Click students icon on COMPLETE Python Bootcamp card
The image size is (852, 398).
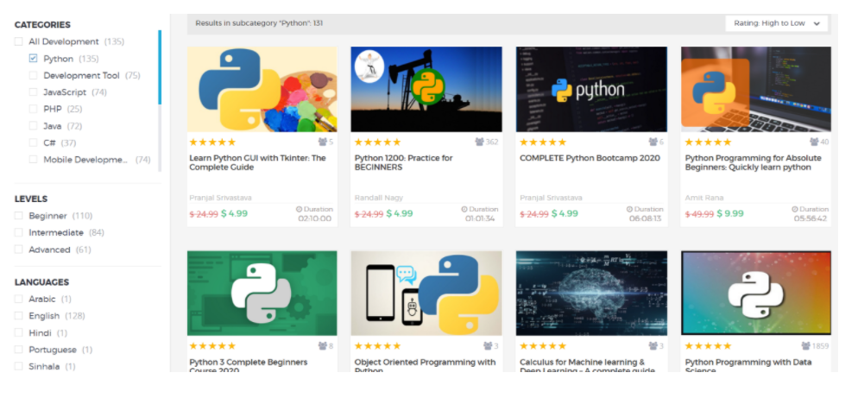[x=653, y=142]
